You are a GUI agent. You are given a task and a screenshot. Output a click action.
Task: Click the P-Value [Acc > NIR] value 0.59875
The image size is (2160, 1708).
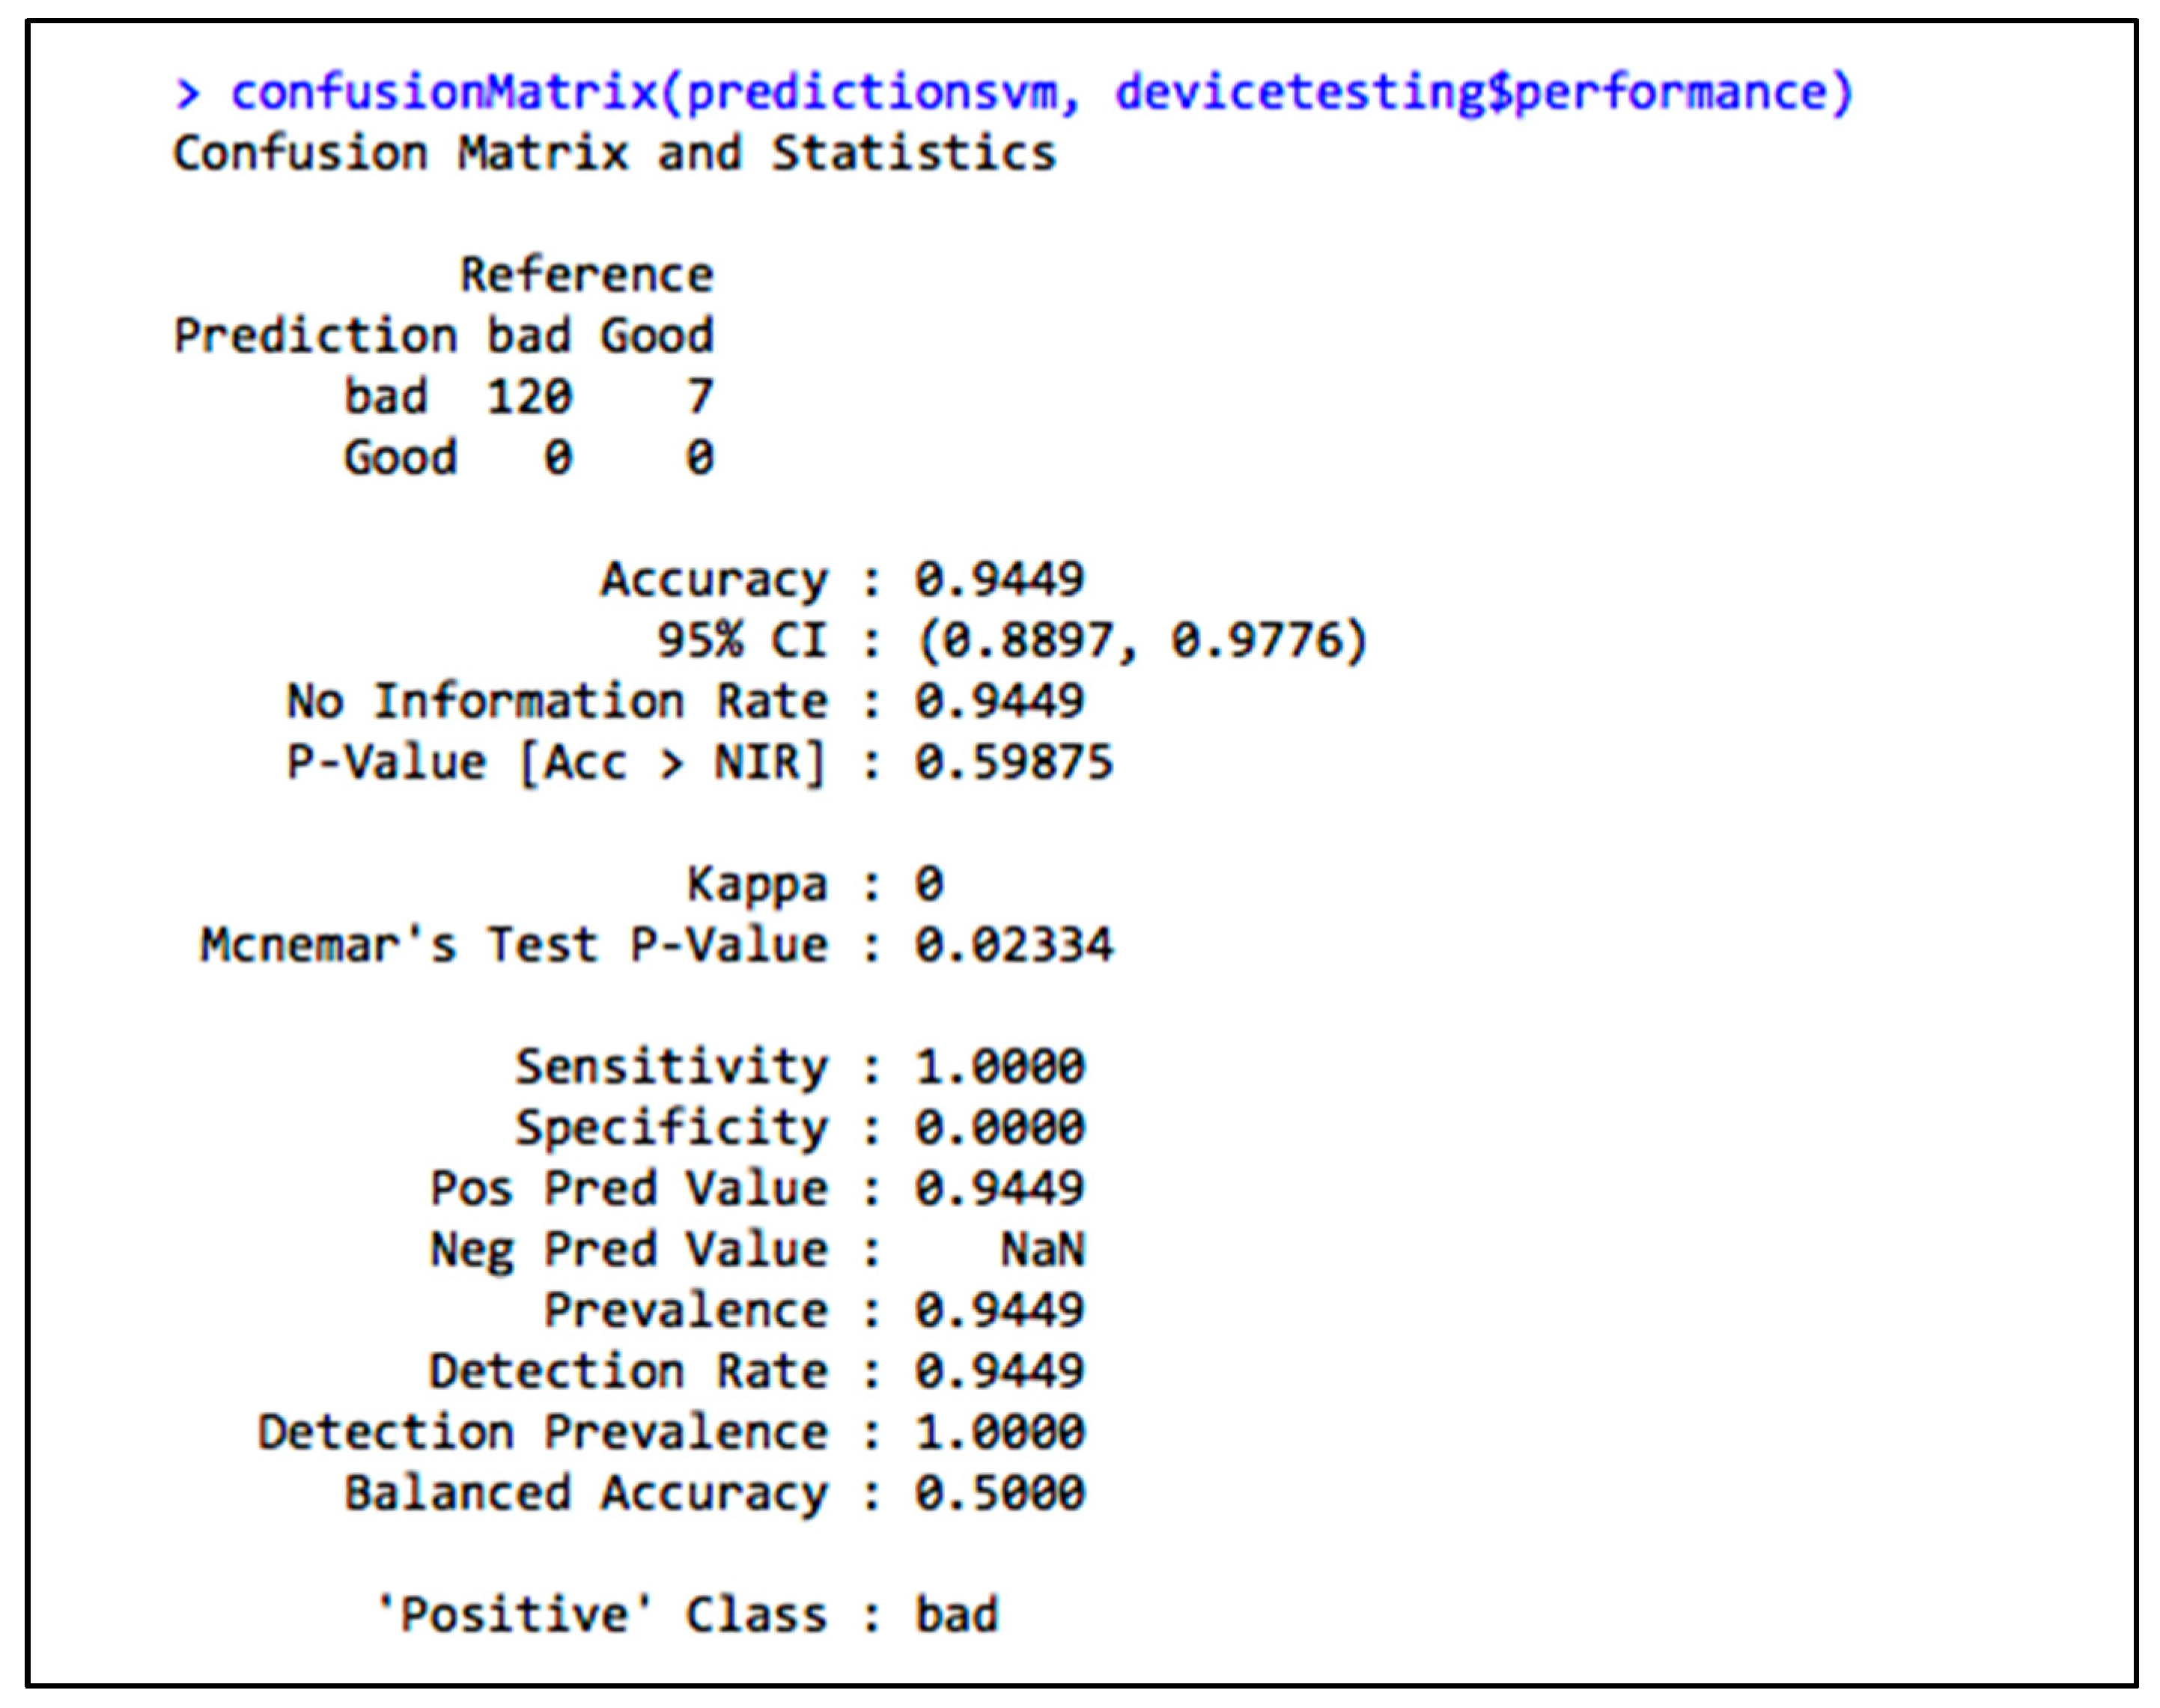tap(1012, 763)
